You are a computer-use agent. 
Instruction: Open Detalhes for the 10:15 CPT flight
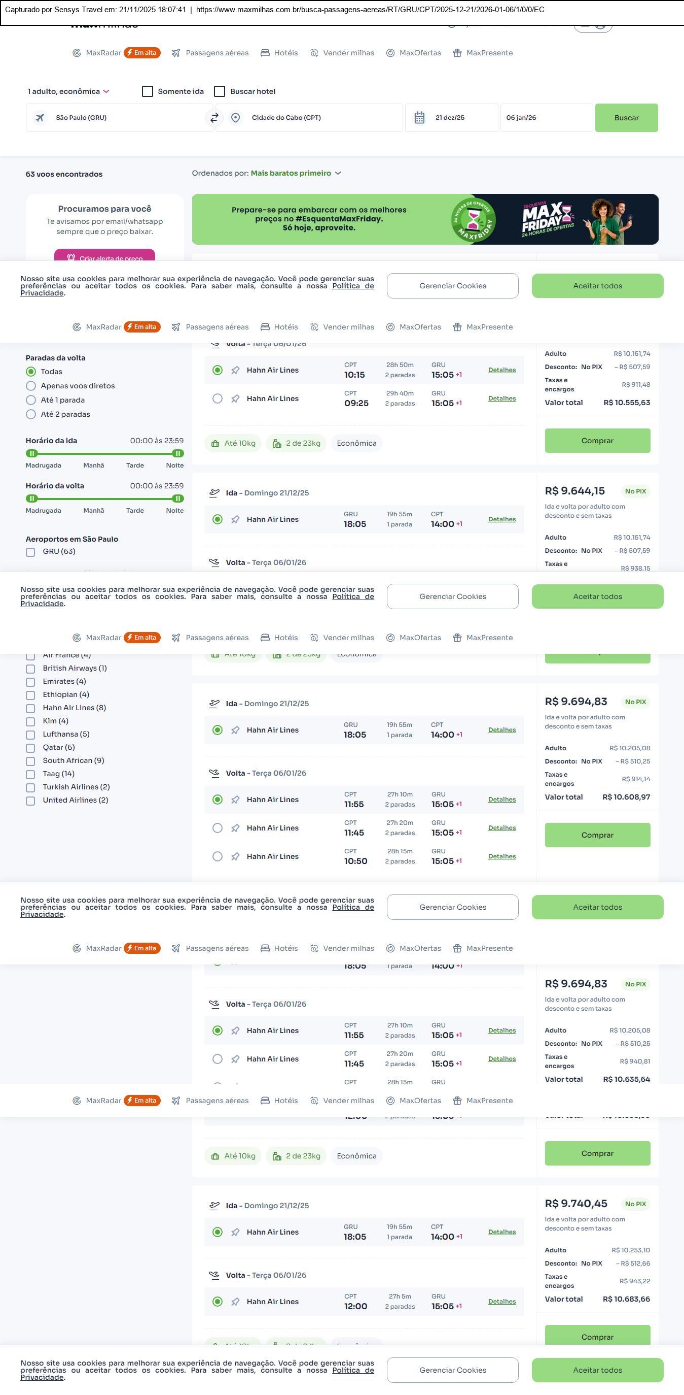tap(501, 370)
